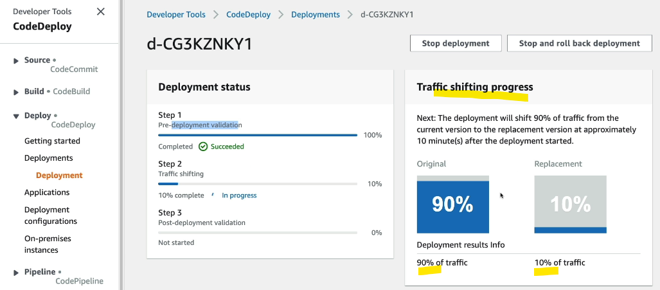
Task: Open Deployments in the sidebar
Action: [x=48, y=158]
